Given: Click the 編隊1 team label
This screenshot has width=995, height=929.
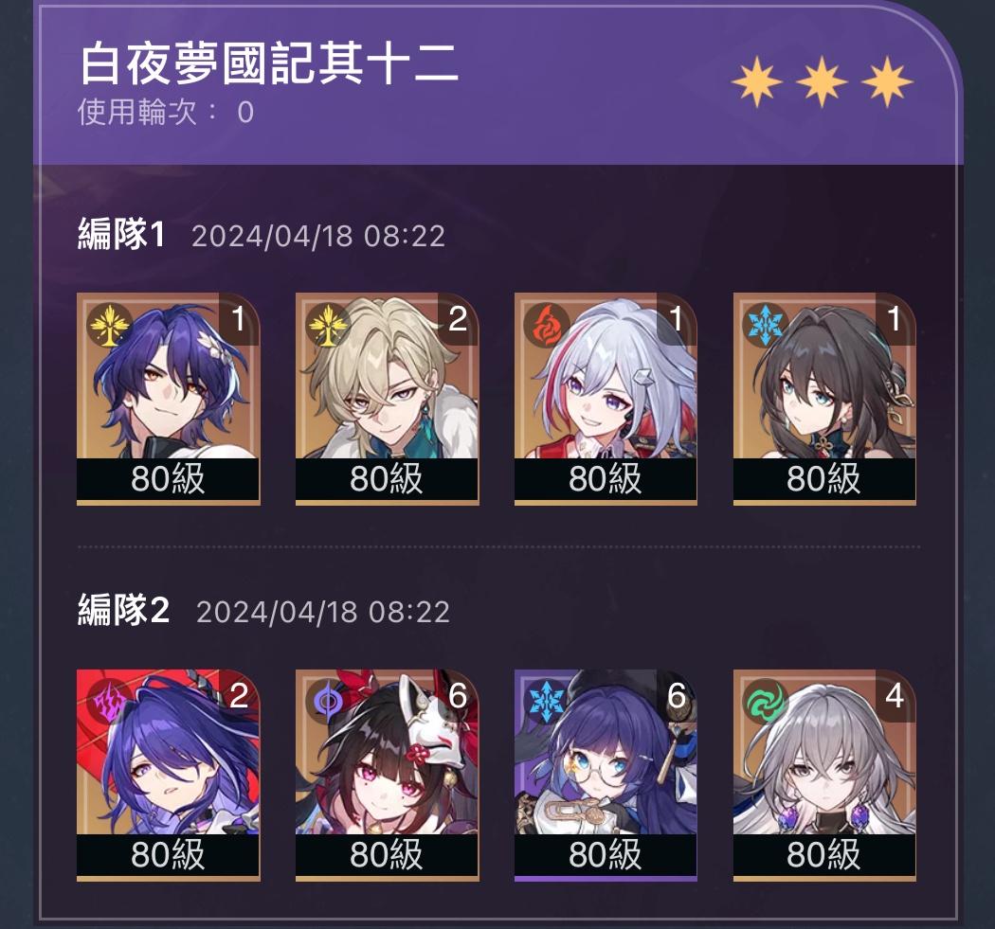Looking at the screenshot, I should (122, 234).
